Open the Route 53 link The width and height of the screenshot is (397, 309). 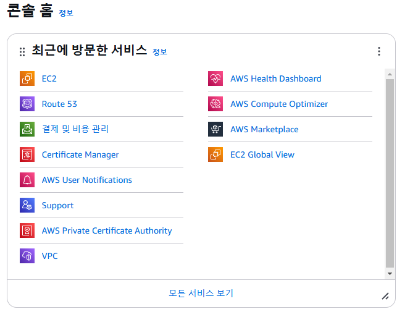click(59, 104)
